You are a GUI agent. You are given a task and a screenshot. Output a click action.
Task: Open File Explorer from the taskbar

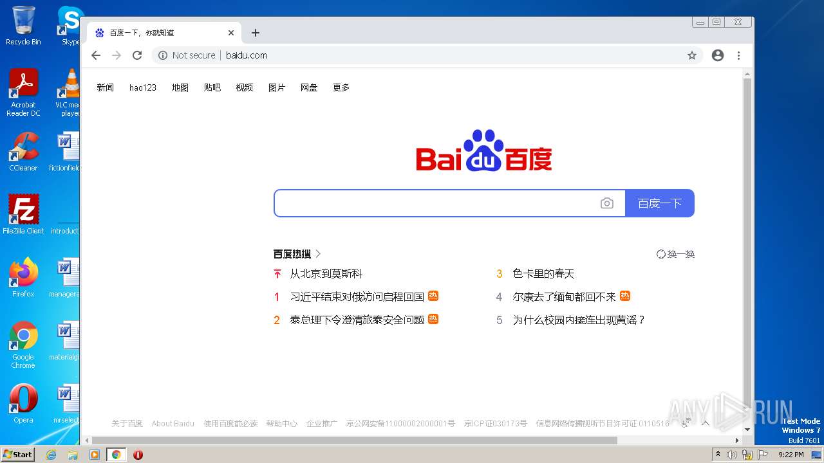pyautogui.click(x=73, y=455)
